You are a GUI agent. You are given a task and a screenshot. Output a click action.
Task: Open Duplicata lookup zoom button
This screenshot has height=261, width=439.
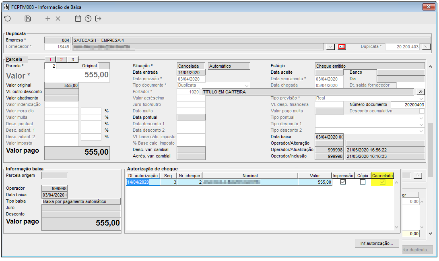(x=426, y=47)
